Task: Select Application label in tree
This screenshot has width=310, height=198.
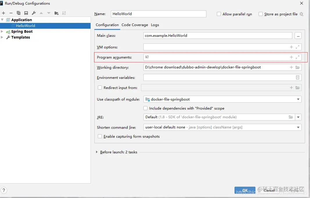Action: [21, 20]
